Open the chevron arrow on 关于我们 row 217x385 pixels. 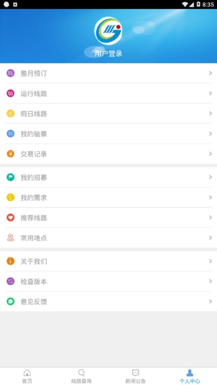coord(210,261)
